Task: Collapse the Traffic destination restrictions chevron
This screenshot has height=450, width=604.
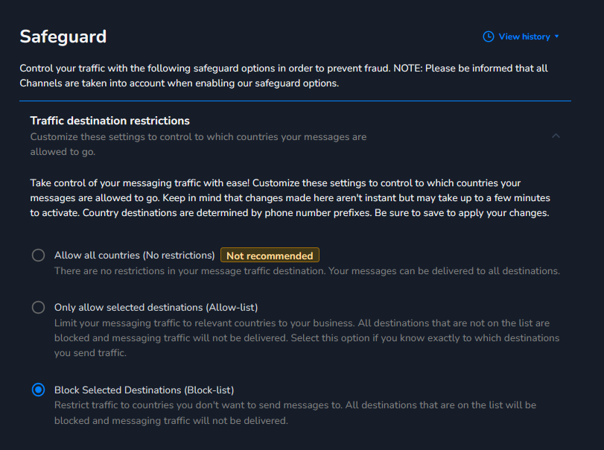Action: [x=556, y=136]
